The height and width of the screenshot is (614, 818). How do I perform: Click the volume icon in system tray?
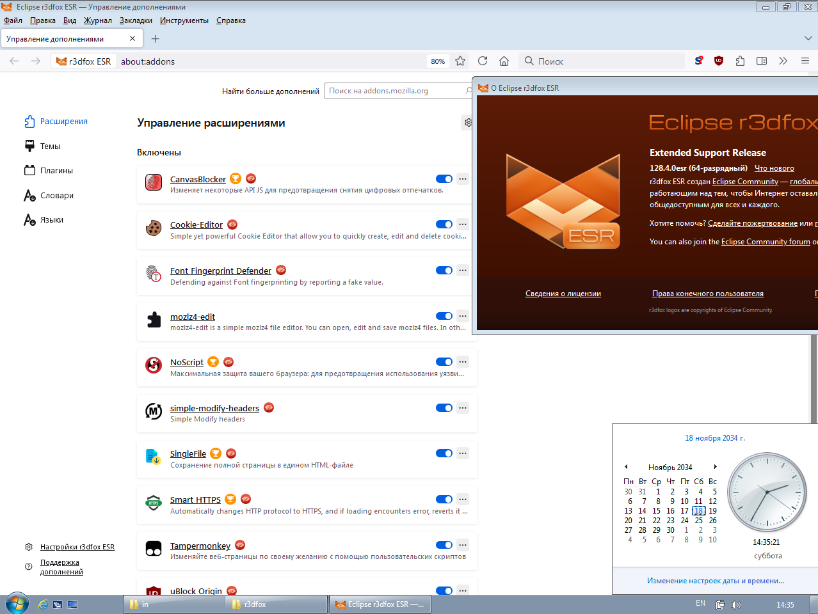tap(736, 604)
